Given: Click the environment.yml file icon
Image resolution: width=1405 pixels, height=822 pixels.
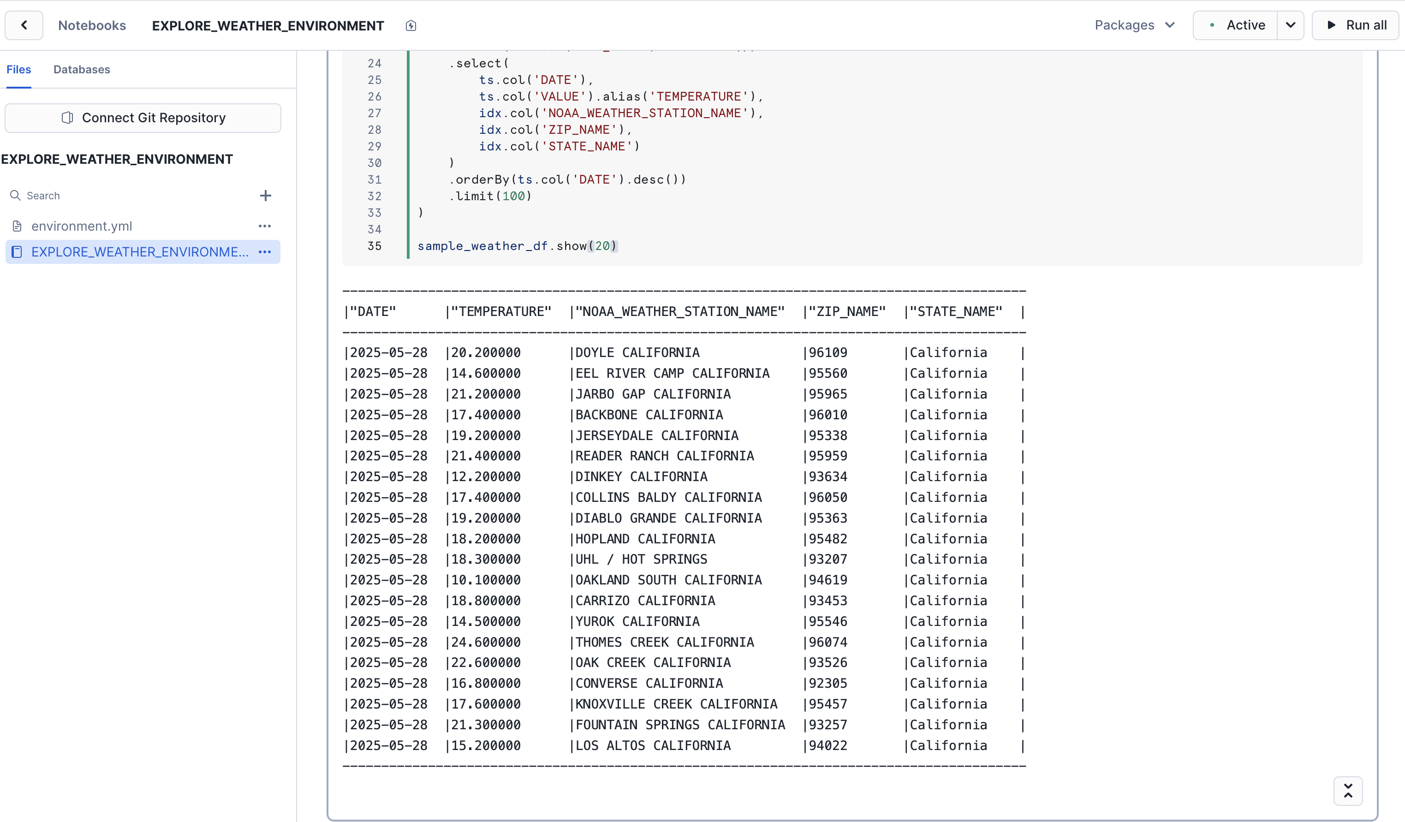Looking at the screenshot, I should point(17,226).
